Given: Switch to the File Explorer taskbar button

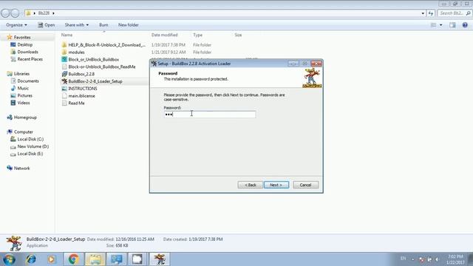Looking at the screenshot, I should (x=95, y=259).
